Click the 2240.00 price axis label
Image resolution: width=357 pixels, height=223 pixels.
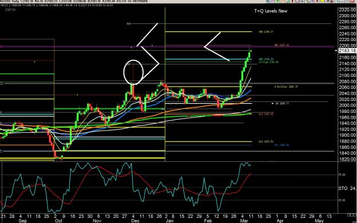click(347, 34)
